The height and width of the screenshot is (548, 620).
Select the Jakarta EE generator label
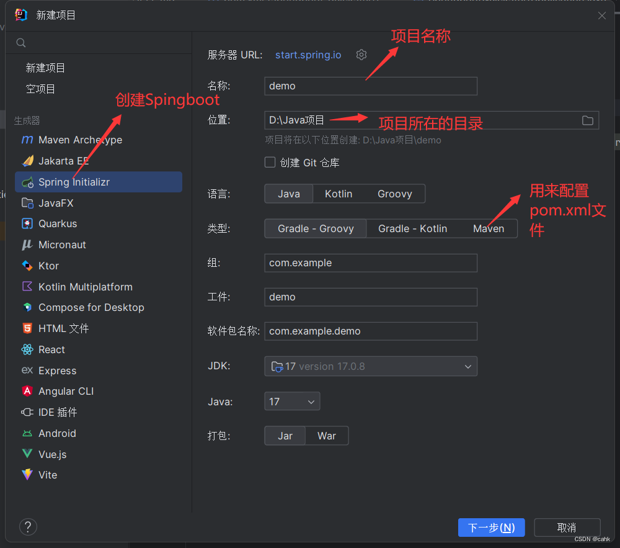[x=63, y=161]
